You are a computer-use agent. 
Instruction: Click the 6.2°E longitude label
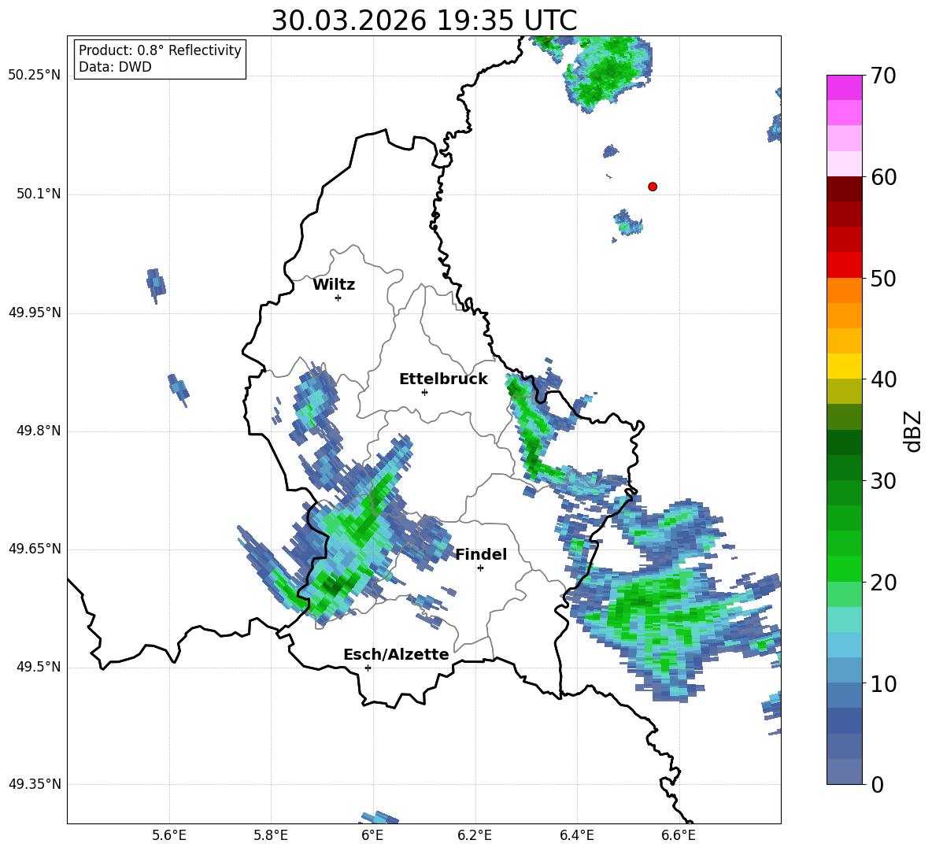pyautogui.click(x=475, y=836)
